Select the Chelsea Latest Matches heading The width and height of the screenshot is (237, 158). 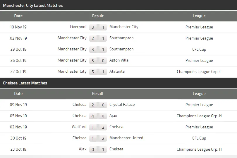point(25,83)
